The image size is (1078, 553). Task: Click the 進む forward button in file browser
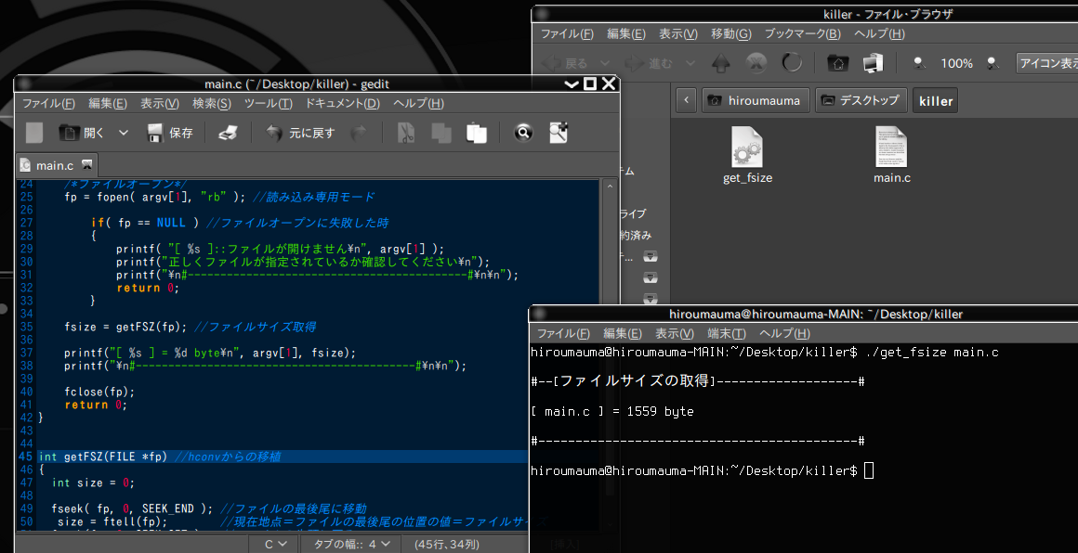(649, 64)
